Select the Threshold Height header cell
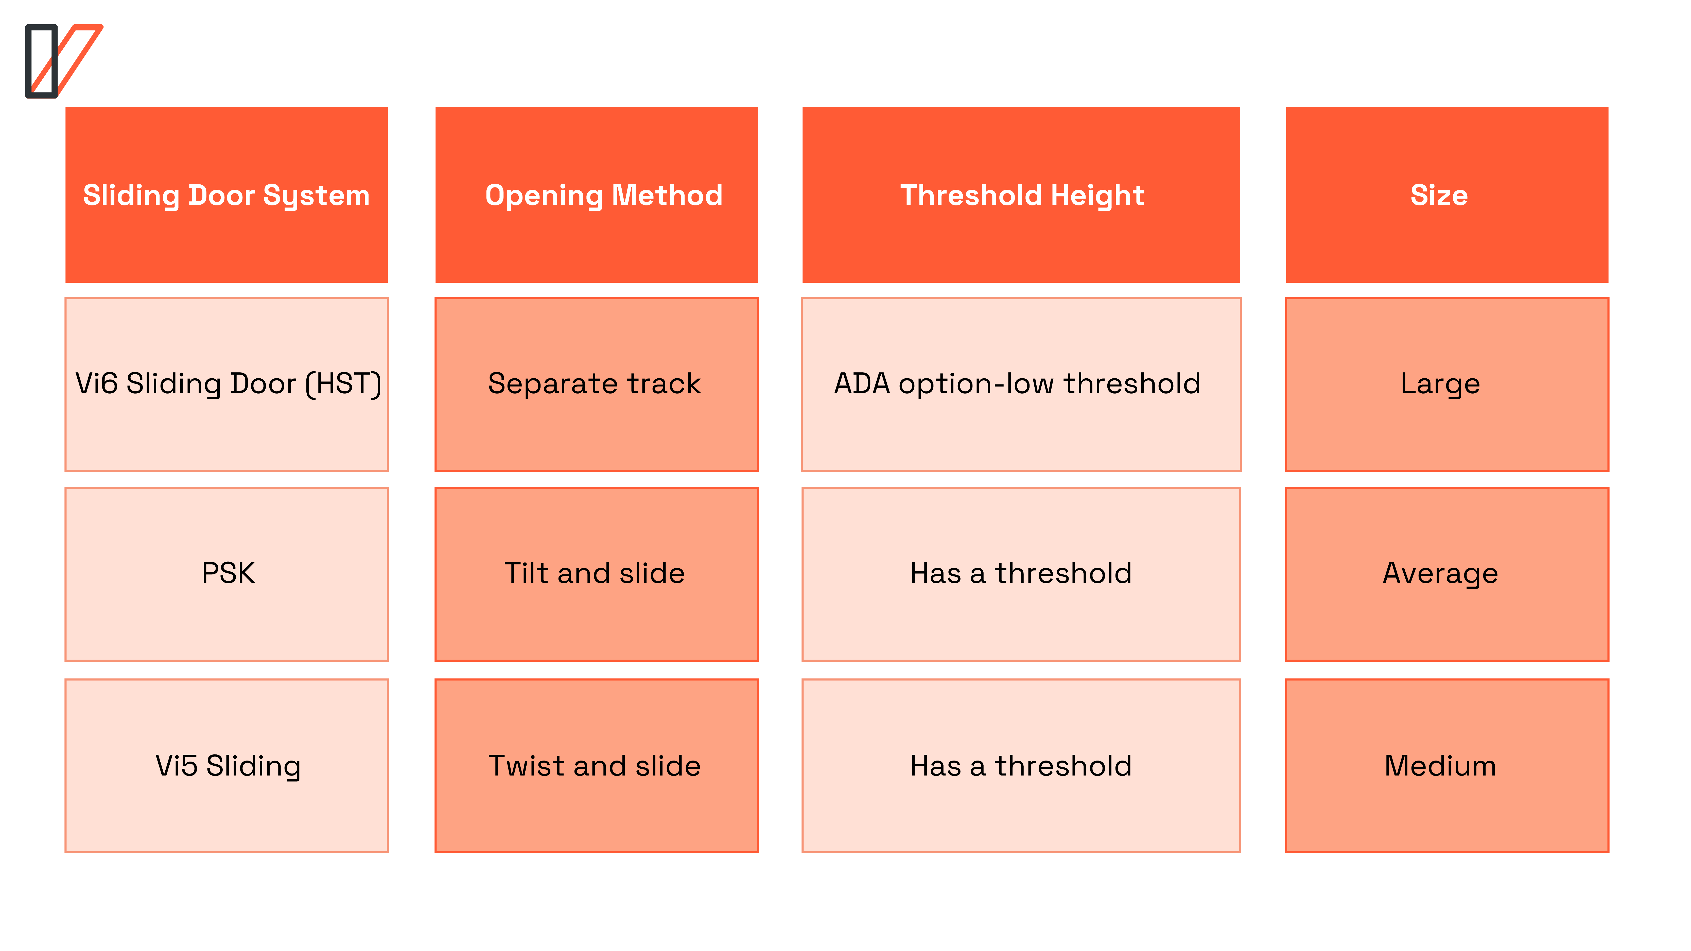Image resolution: width=1691 pixels, height=951 pixels. click(x=1021, y=195)
